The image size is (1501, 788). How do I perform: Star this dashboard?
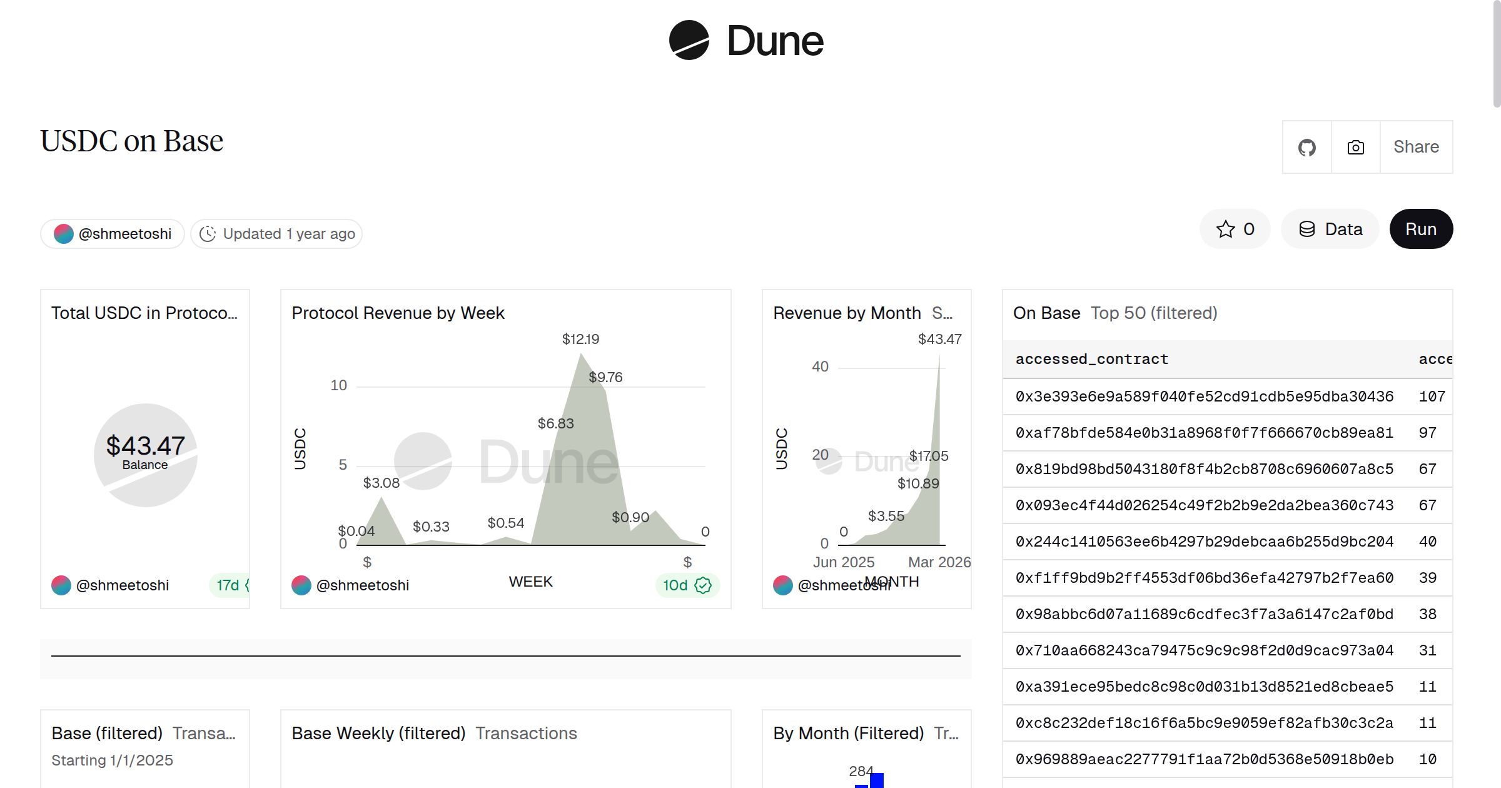click(x=1235, y=229)
